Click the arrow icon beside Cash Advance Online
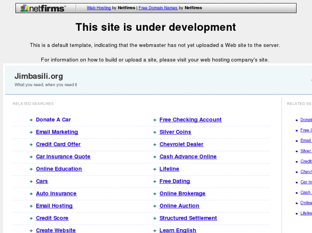The width and height of the screenshot is (312, 233). tap(154, 157)
